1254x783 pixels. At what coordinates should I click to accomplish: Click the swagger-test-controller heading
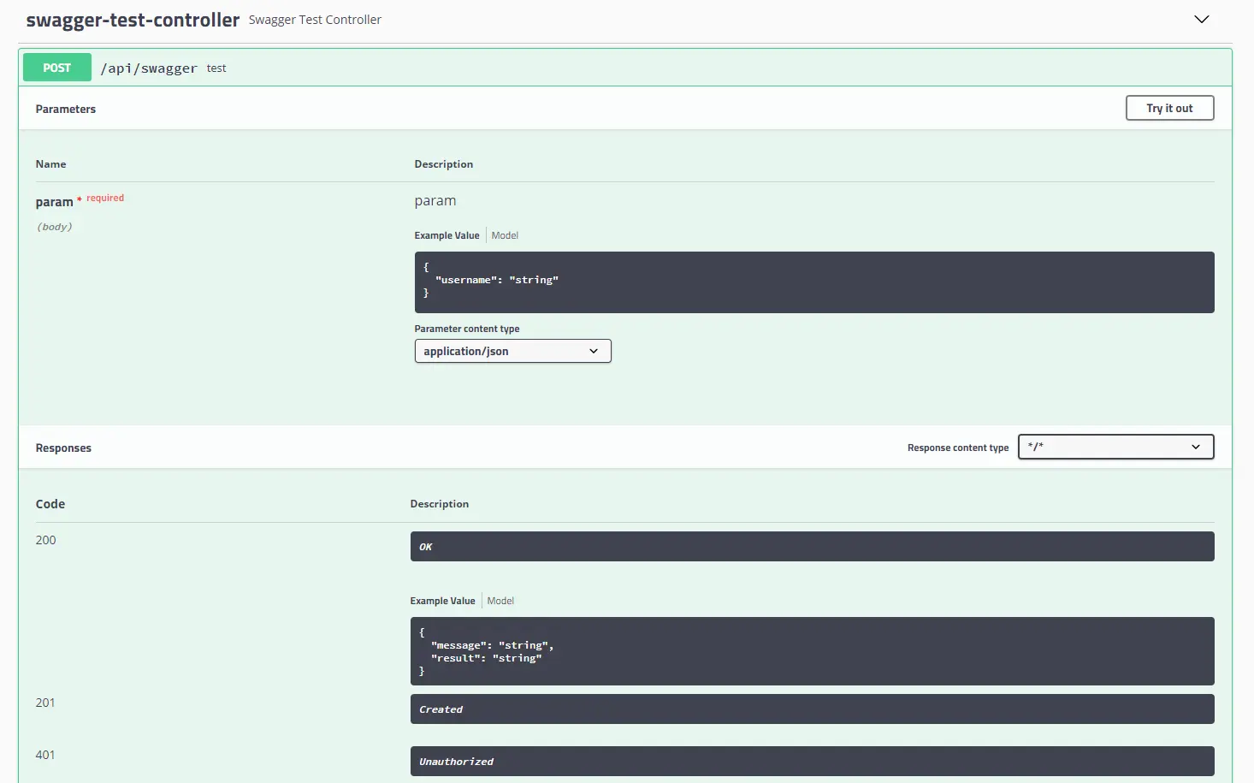(x=133, y=20)
